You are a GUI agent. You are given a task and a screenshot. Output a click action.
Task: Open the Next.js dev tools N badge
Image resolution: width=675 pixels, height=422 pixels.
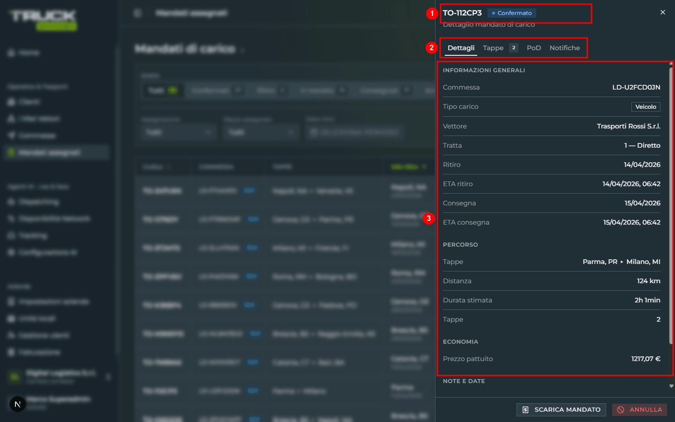click(18, 404)
